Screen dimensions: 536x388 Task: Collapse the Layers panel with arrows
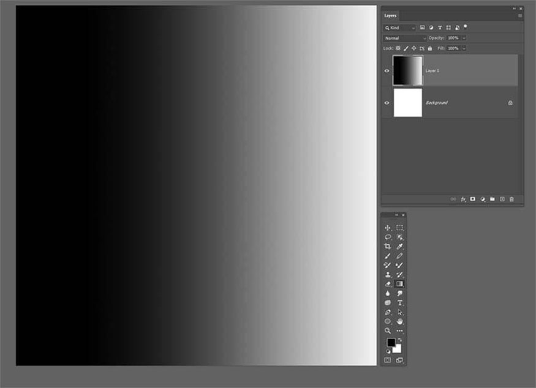pos(514,9)
